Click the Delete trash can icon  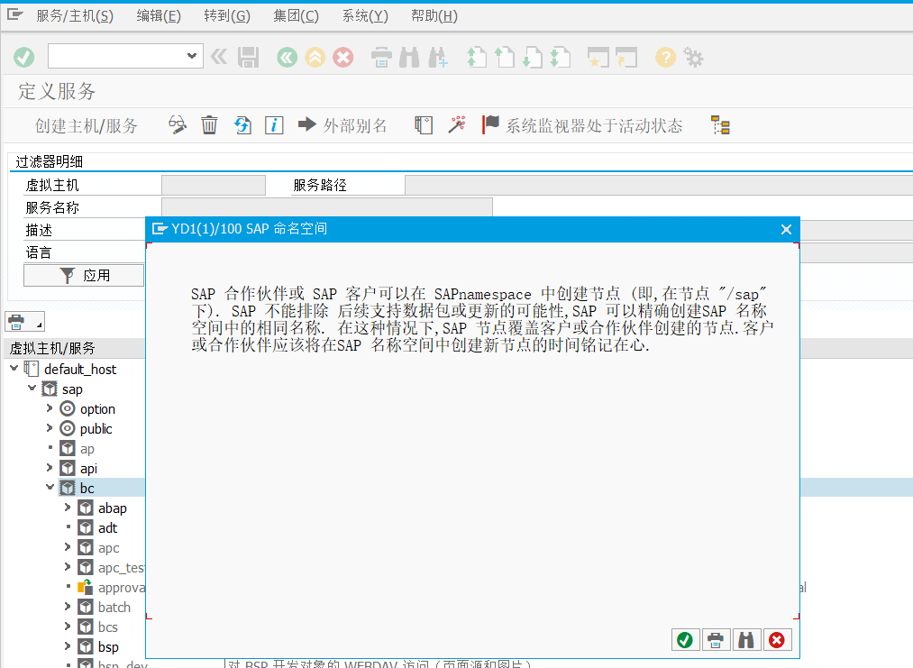pyautogui.click(x=210, y=124)
